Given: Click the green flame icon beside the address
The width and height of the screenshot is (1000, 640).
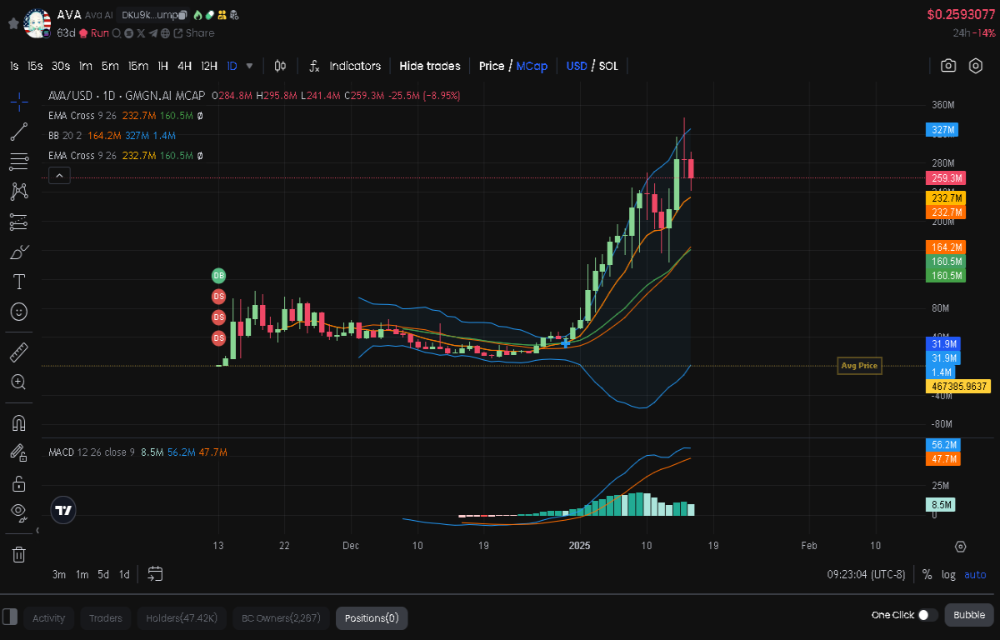Looking at the screenshot, I should (x=197, y=15).
